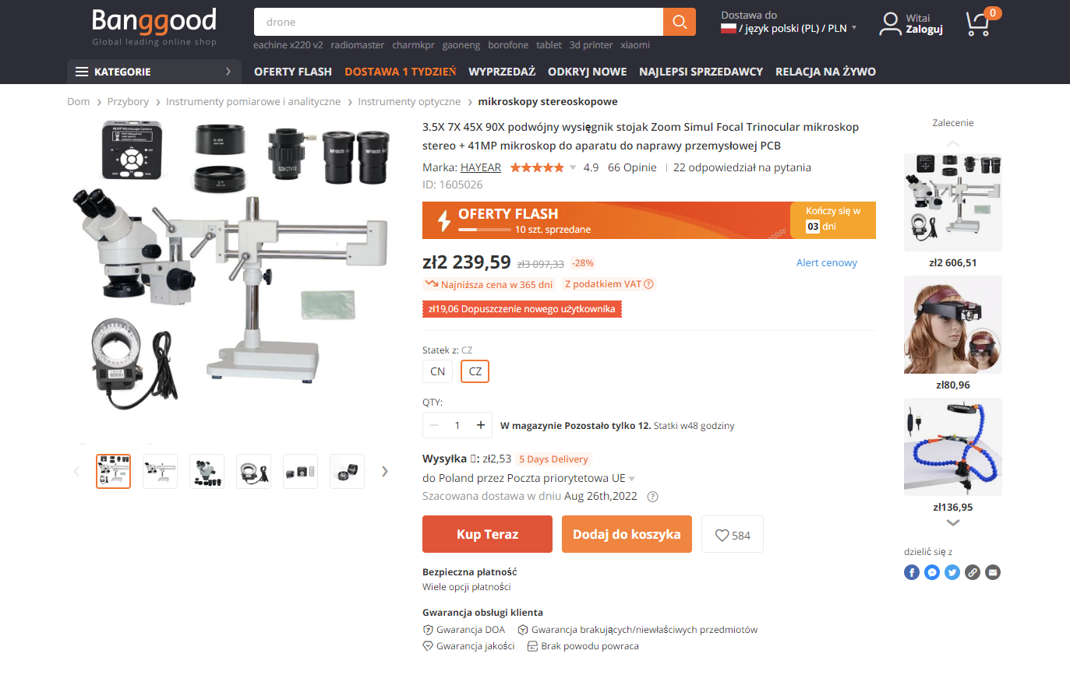1070x675 pixels.
Task: Open the OFERTY FLASH menu item
Action: [x=293, y=72]
